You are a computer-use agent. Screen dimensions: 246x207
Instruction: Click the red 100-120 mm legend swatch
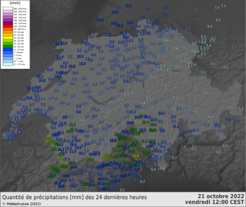coord(8,26)
